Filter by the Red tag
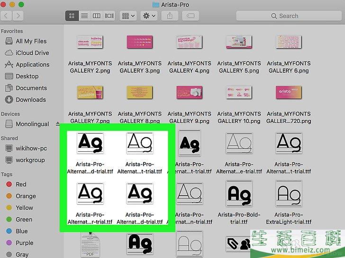This screenshot has width=345, height=258. tap(17, 184)
